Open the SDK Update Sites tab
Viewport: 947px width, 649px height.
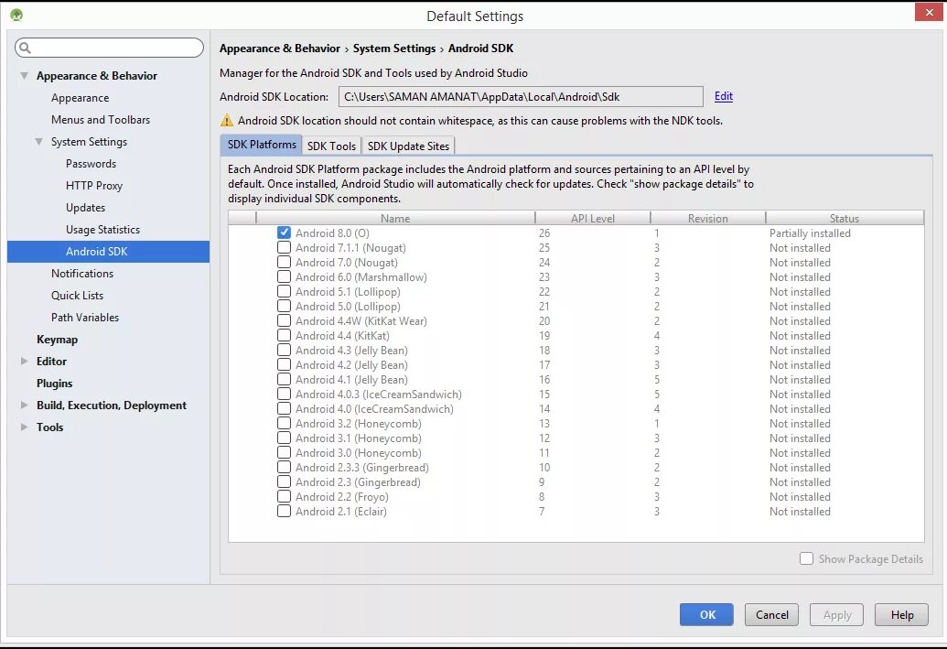click(x=408, y=146)
